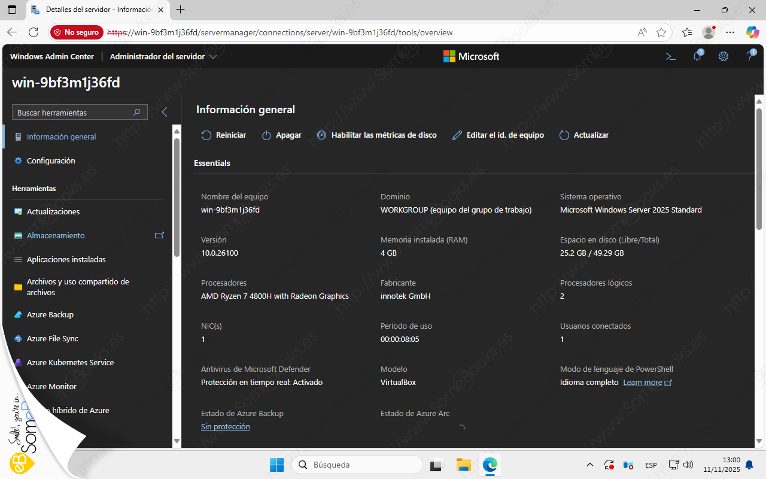This screenshot has width=766, height=479.
Task: Click the Learn more link
Action: click(x=643, y=383)
